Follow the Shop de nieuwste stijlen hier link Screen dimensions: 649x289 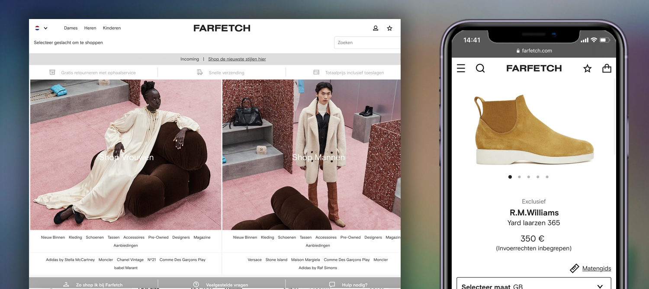pos(237,59)
